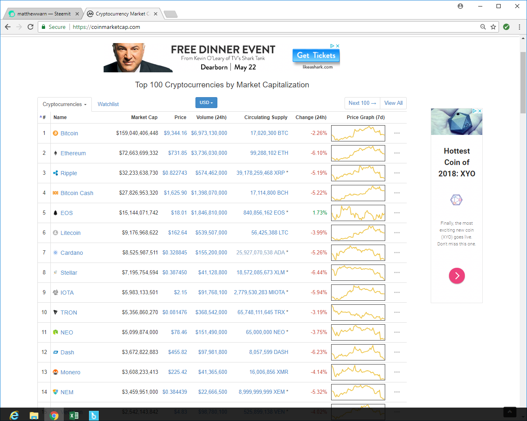Sort by the Circulating Supply column header
This screenshot has width=527, height=421.
click(266, 117)
